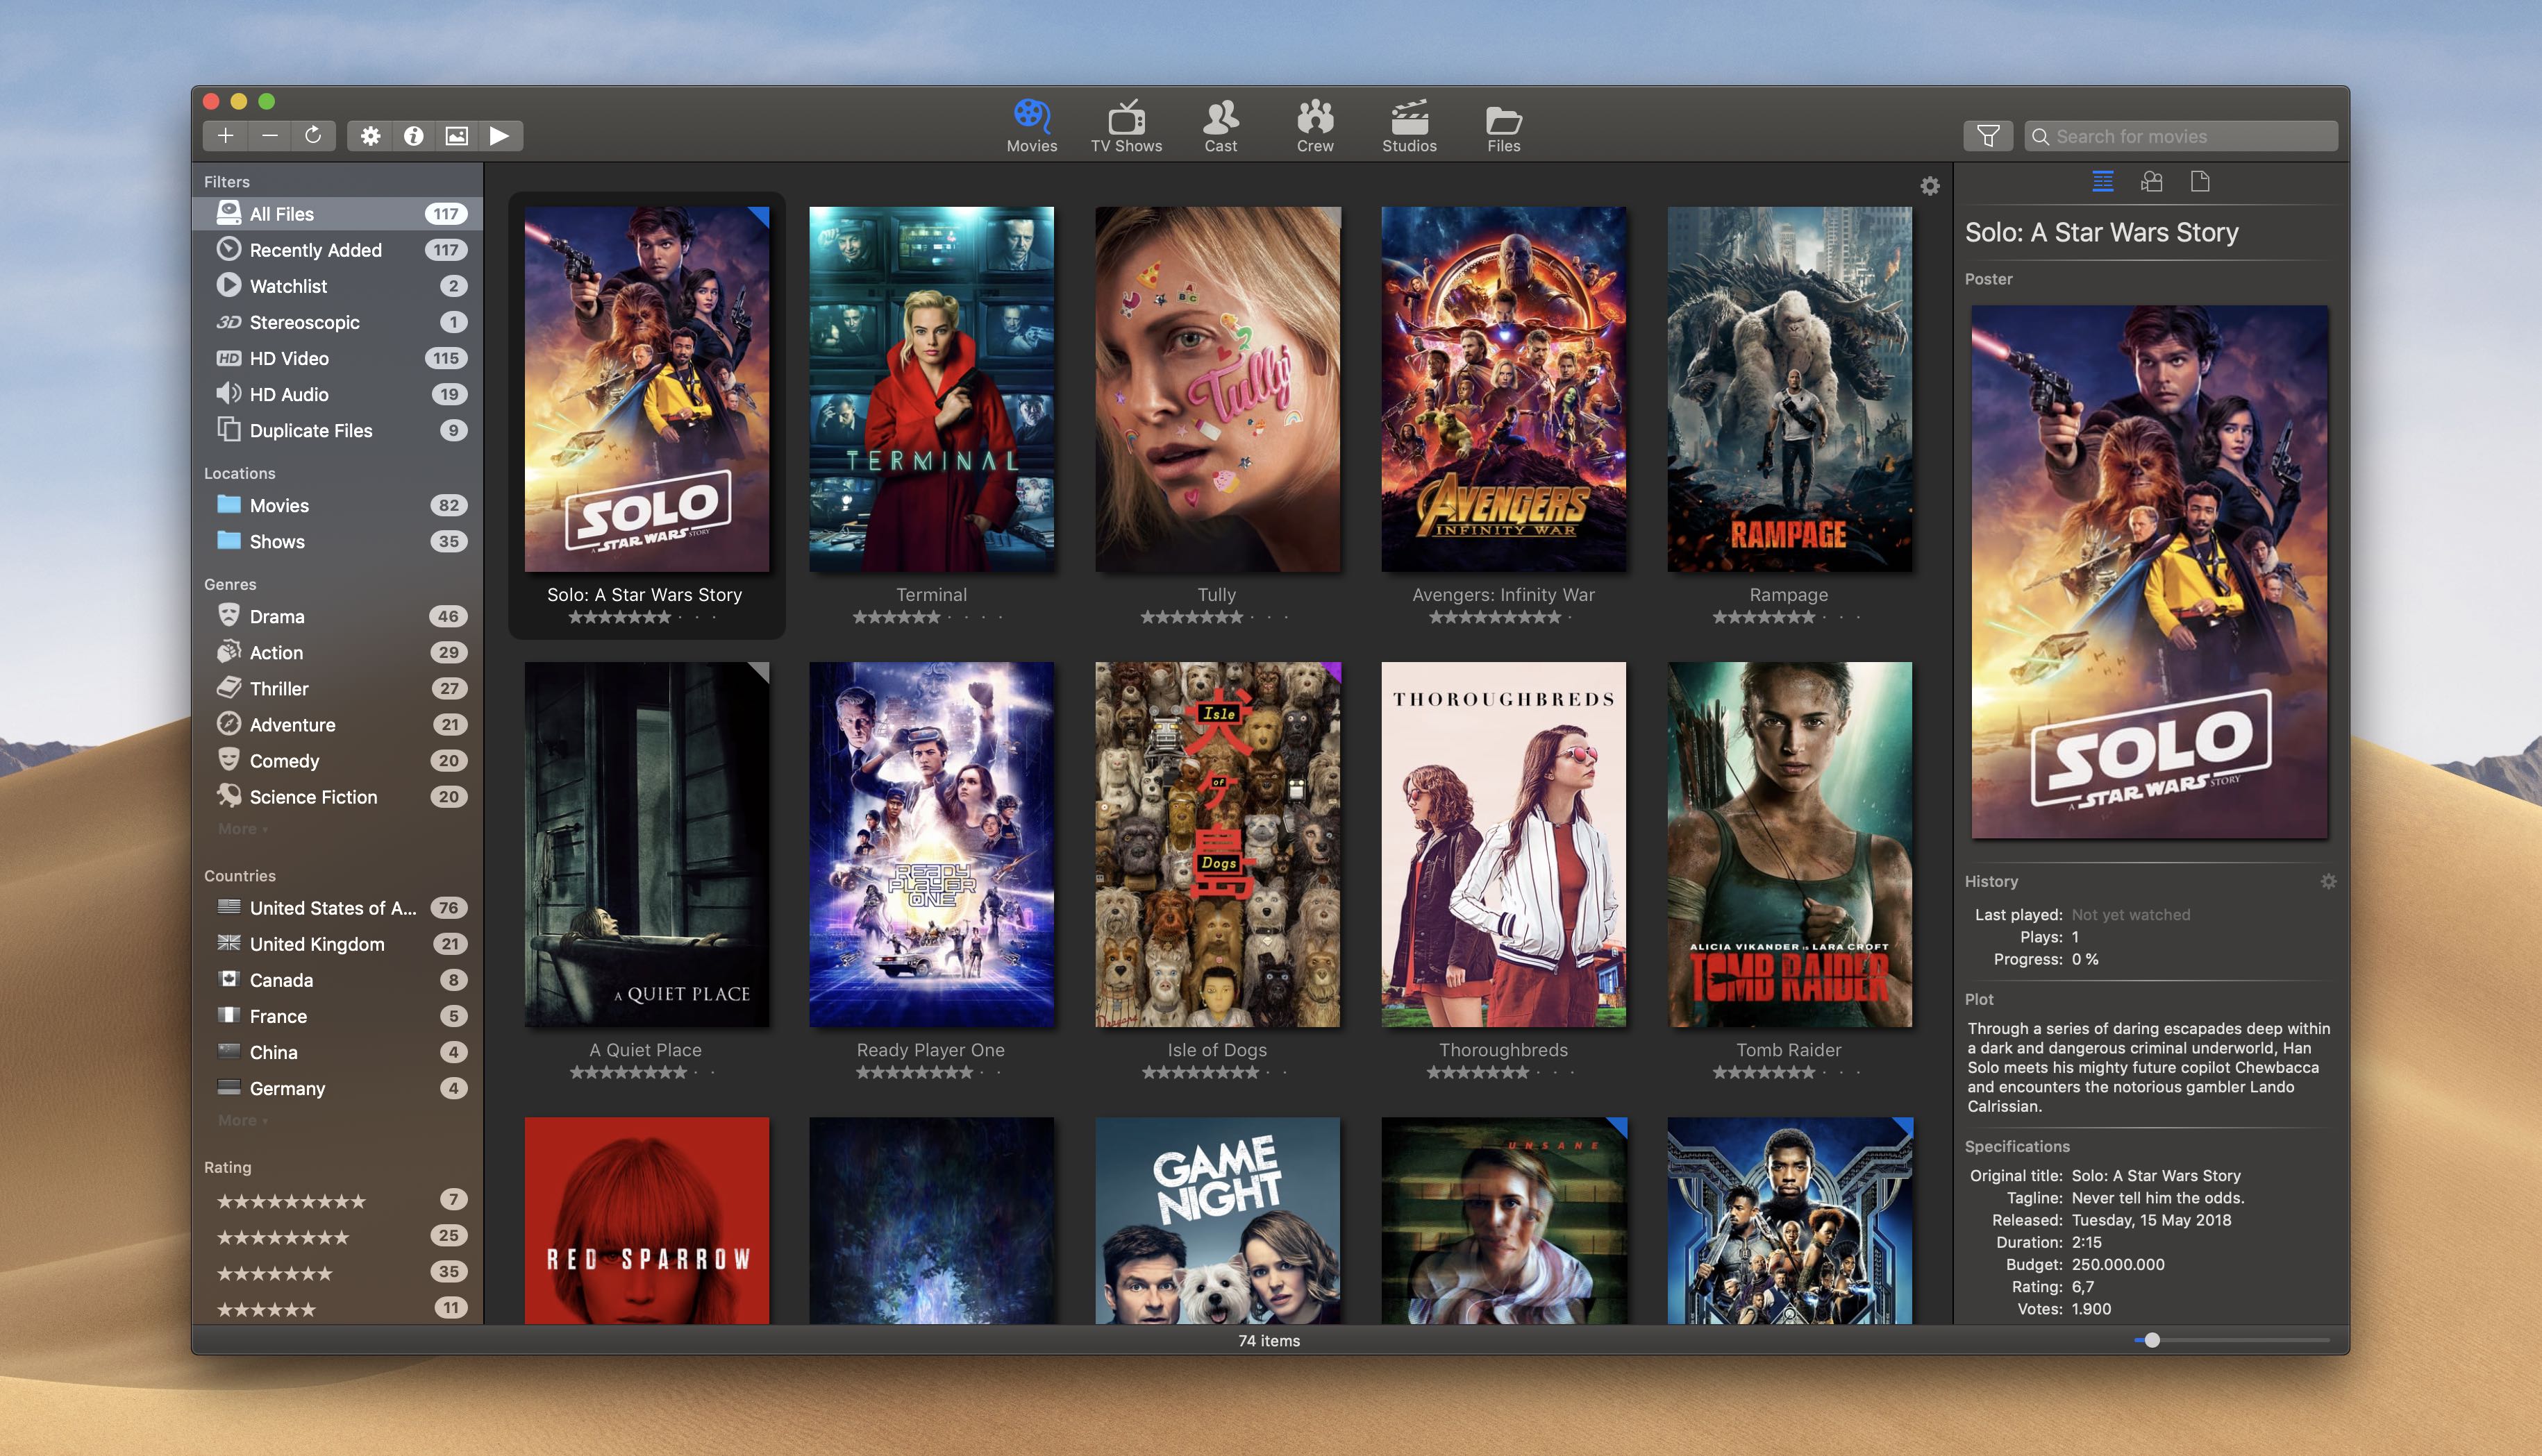Click the filter icon in top right
The height and width of the screenshot is (1456, 2542).
(1989, 136)
